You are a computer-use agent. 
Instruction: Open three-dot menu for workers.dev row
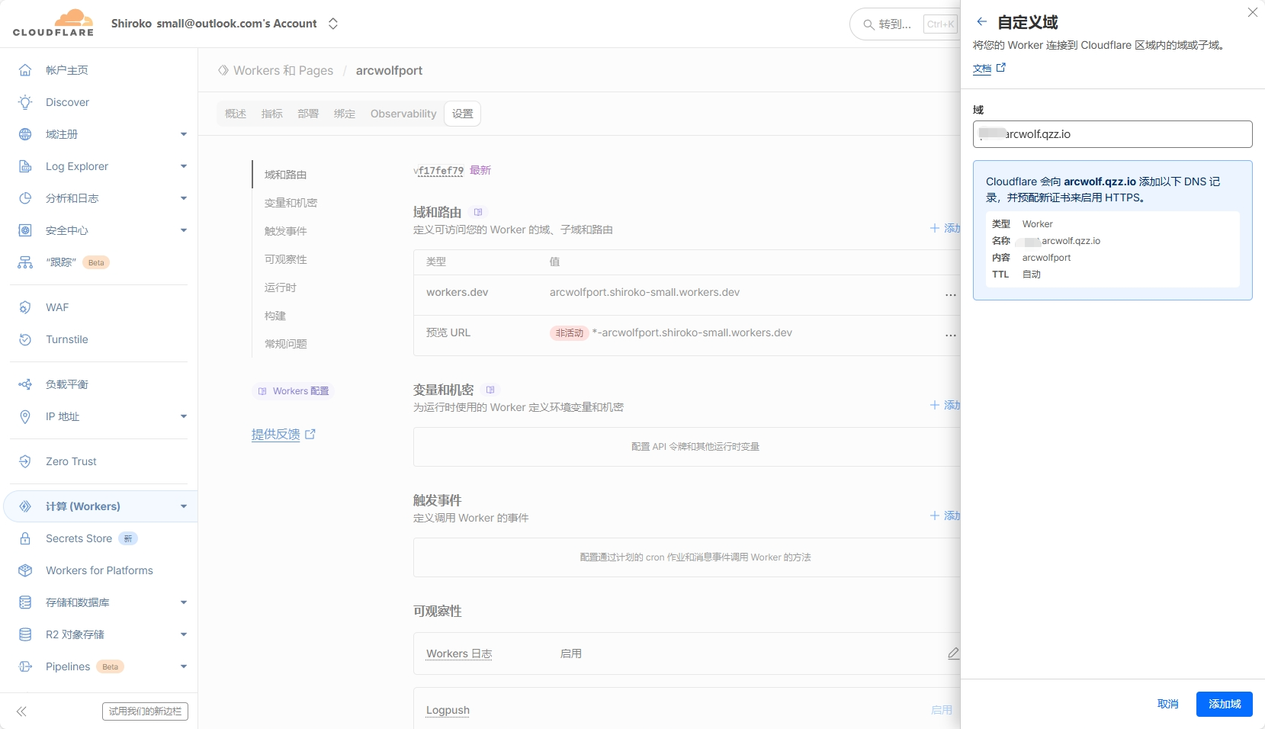950,294
